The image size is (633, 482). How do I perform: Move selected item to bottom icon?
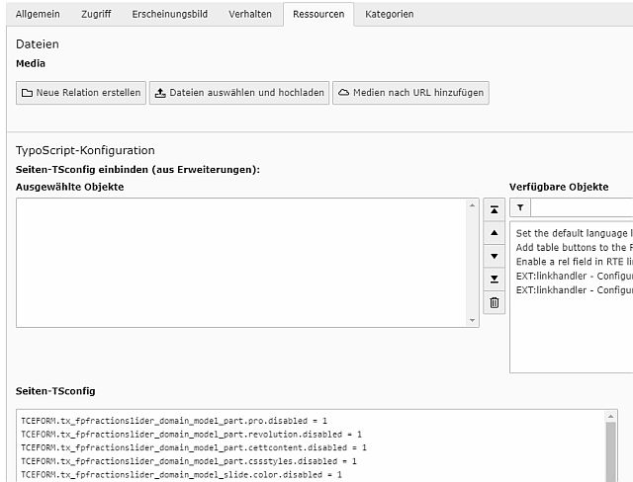[495, 279]
